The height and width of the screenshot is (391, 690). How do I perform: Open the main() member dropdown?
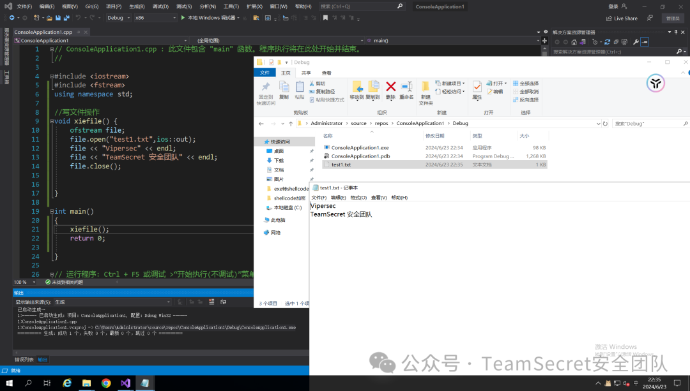[453, 40]
